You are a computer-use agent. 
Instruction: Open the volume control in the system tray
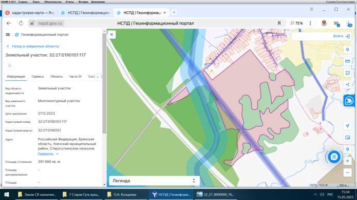coord(322,194)
